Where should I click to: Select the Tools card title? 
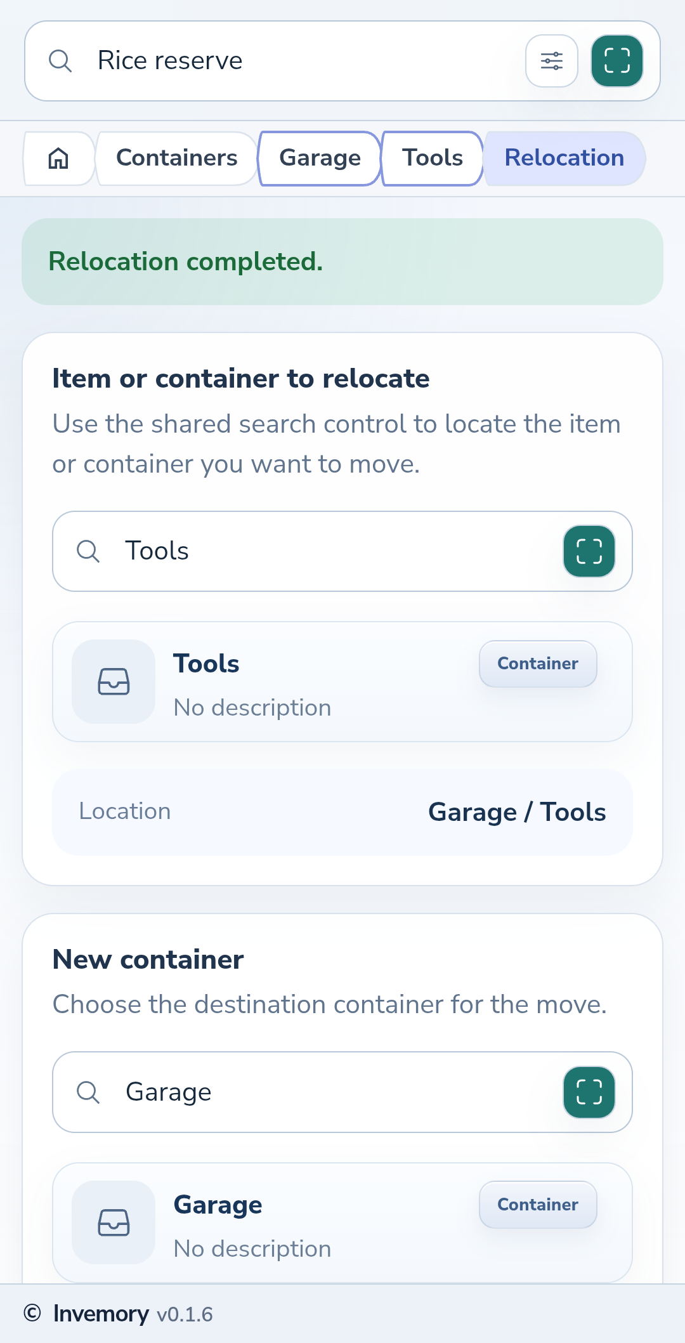point(206,664)
